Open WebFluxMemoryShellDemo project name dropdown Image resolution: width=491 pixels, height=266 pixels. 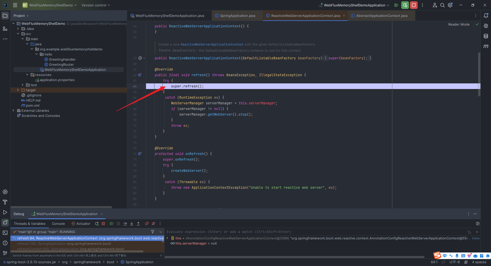tap(49, 5)
